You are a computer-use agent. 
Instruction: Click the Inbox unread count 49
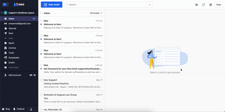pyautogui.click(x=34, y=19)
